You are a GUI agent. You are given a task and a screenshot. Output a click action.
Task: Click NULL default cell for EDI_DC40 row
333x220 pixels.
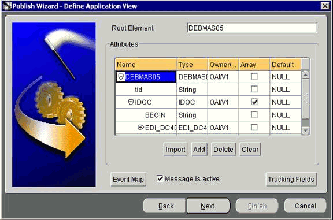click(286, 128)
